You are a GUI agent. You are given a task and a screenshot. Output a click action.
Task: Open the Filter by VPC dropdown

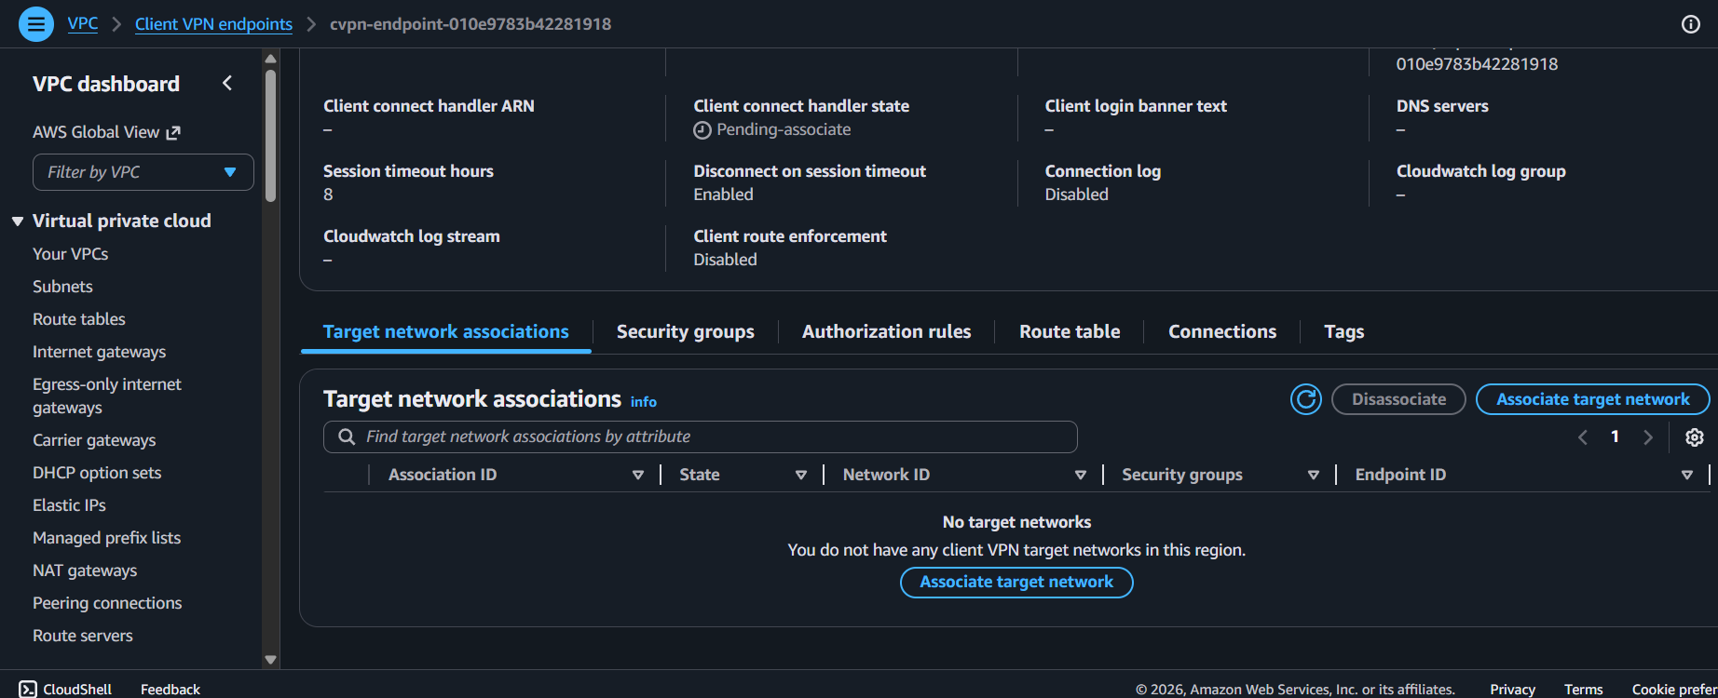[143, 172]
